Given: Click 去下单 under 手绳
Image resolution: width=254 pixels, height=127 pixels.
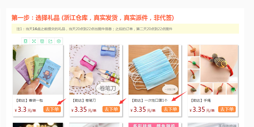Looking at the screenshot, I should pos(227,109).
